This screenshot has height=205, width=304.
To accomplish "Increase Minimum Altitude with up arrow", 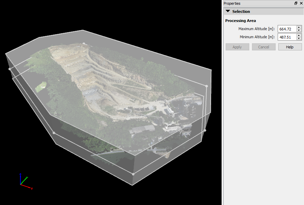I will [x=299, y=36].
